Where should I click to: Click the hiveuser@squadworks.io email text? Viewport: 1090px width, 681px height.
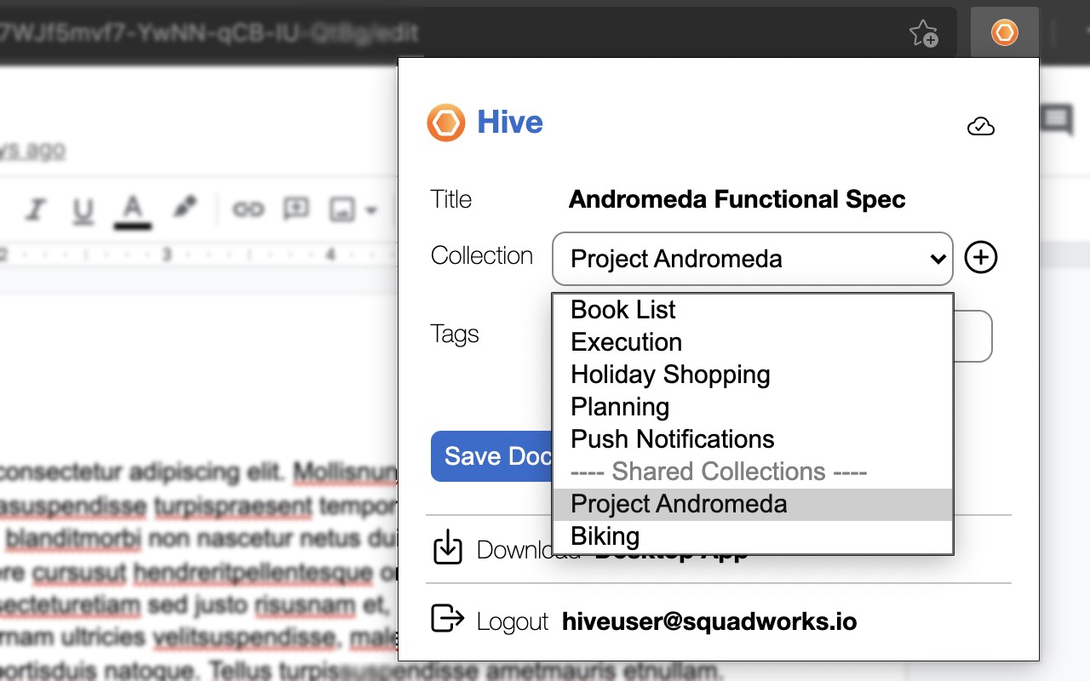coord(709,621)
